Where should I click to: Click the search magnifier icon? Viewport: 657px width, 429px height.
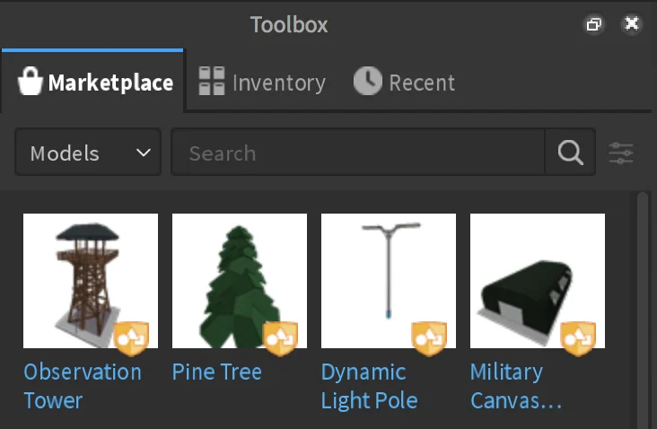[x=570, y=153]
